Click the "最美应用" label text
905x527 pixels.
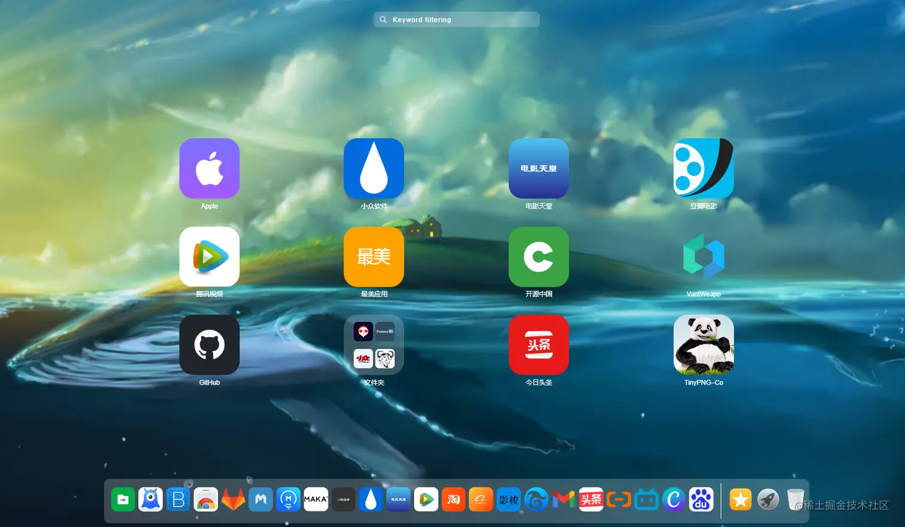[374, 294]
